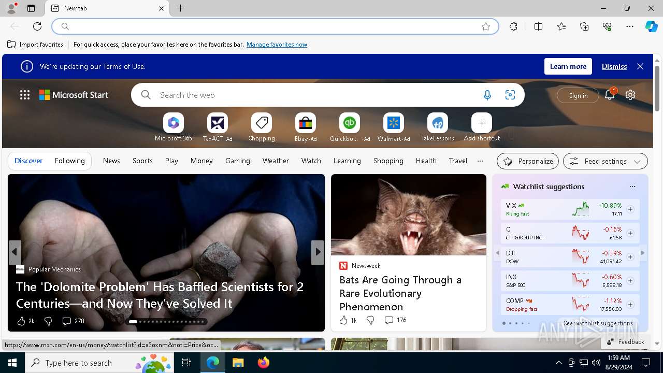Open the notifications bell
This screenshot has width=663, height=373.
pyautogui.click(x=610, y=95)
